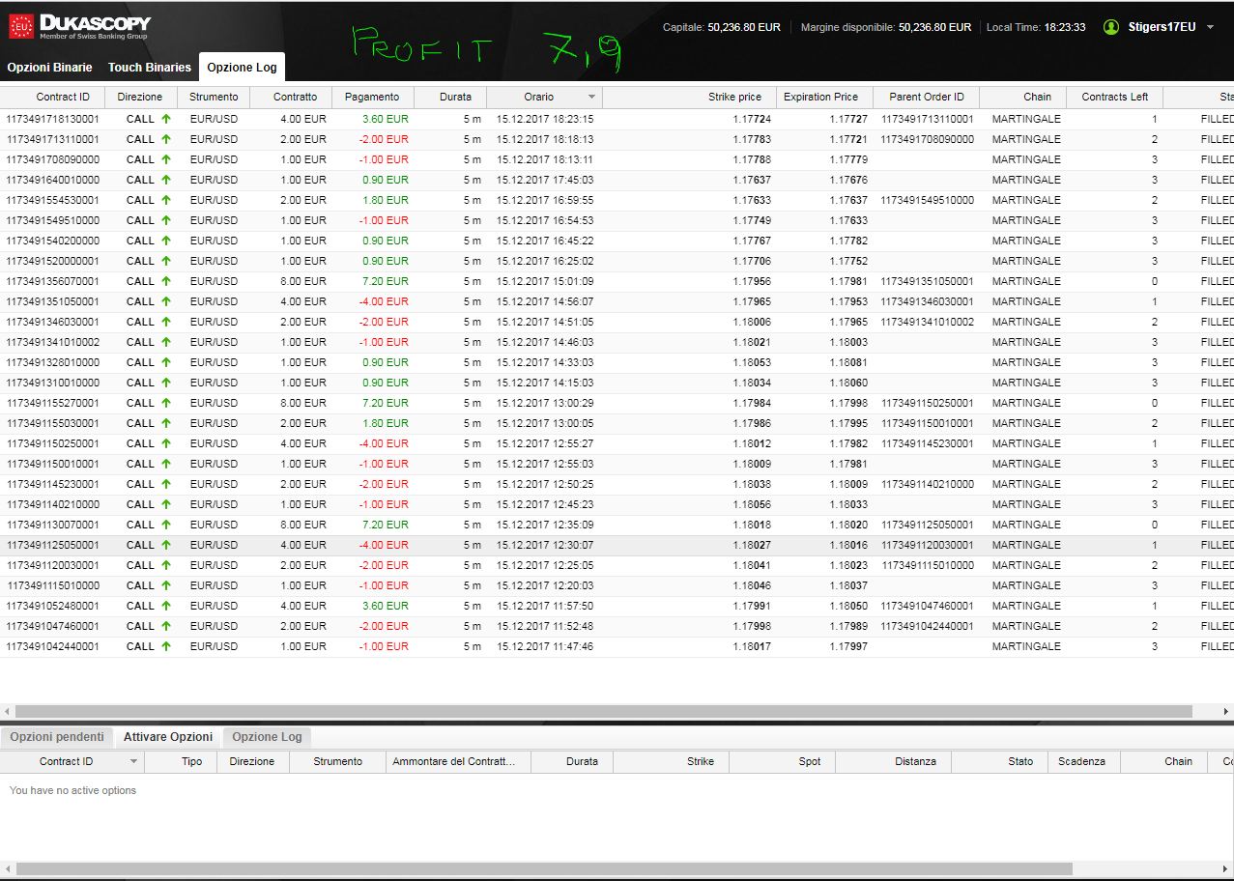Click the upper table's horizontal scrollbar

click(x=617, y=711)
